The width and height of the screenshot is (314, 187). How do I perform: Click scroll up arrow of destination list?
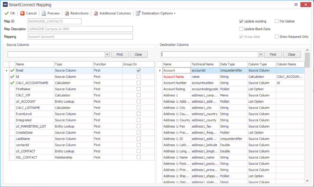[307, 50]
